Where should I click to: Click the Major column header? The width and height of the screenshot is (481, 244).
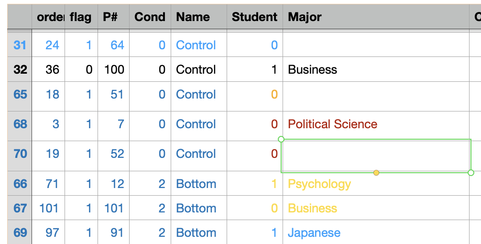pyautogui.click(x=376, y=17)
